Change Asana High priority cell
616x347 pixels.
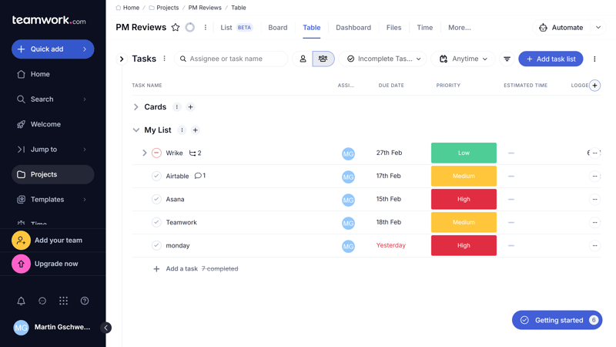[464, 200]
